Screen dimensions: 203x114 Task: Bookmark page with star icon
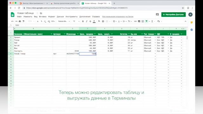point(183,8)
